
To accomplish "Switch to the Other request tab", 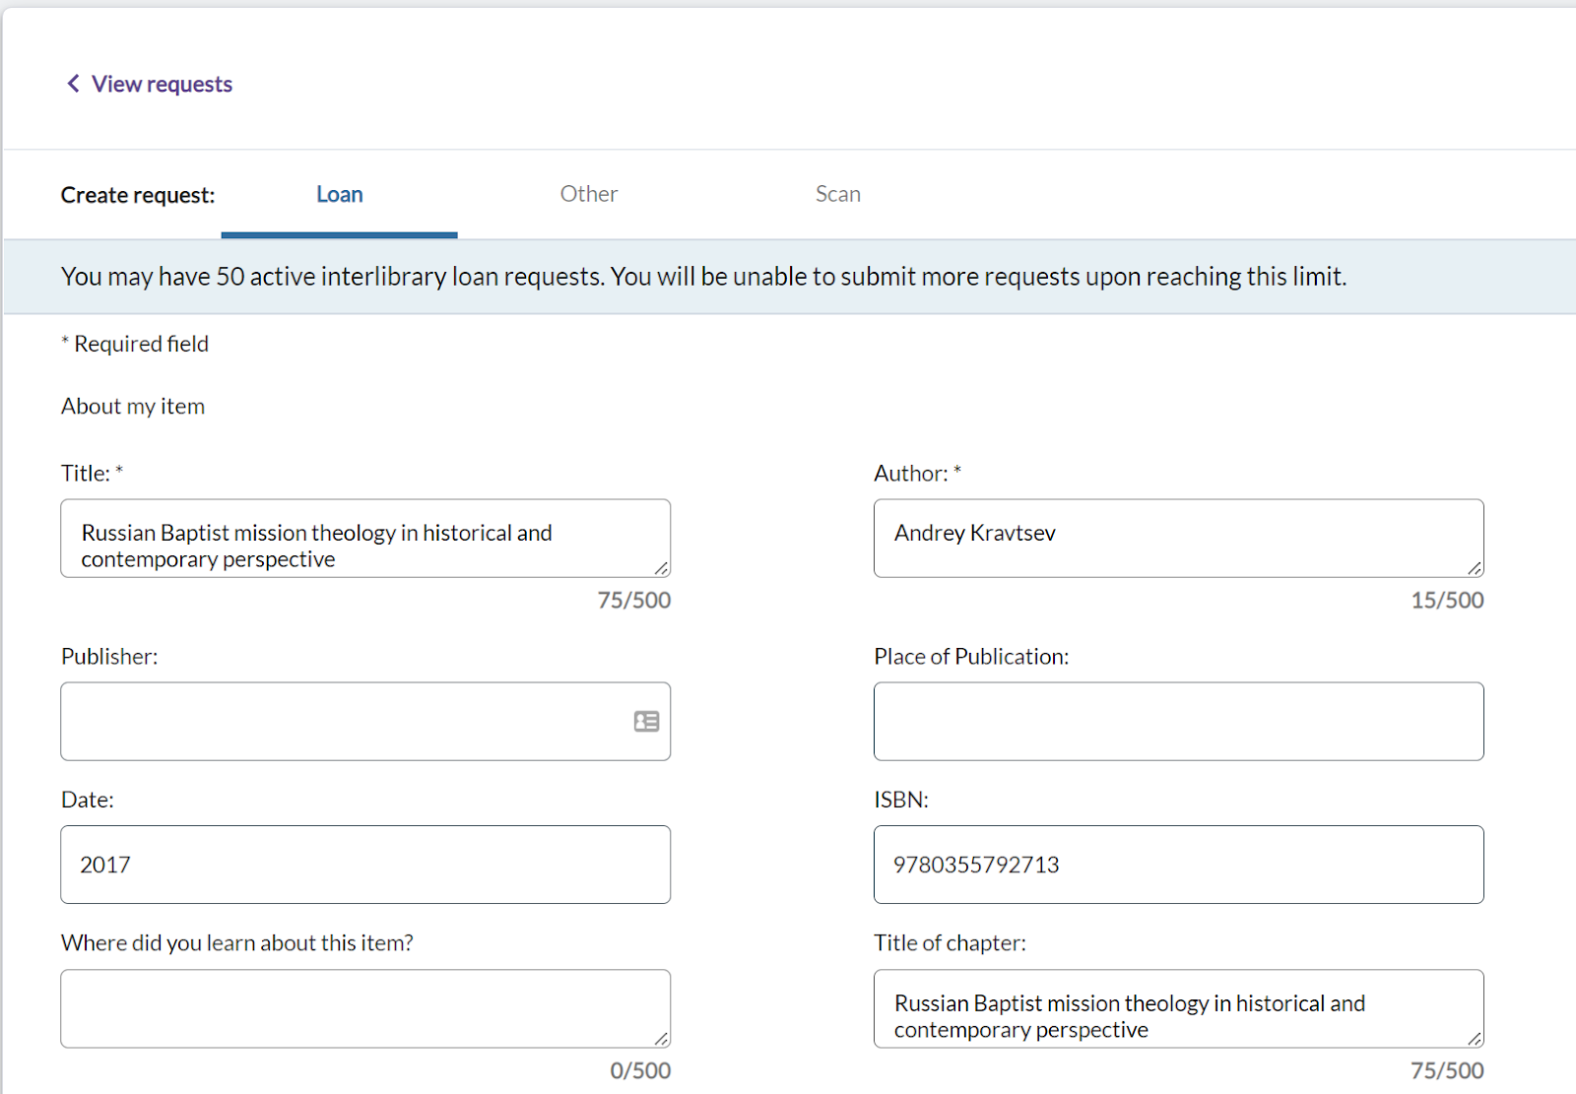I will pyautogui.click(x=589, y=195).
